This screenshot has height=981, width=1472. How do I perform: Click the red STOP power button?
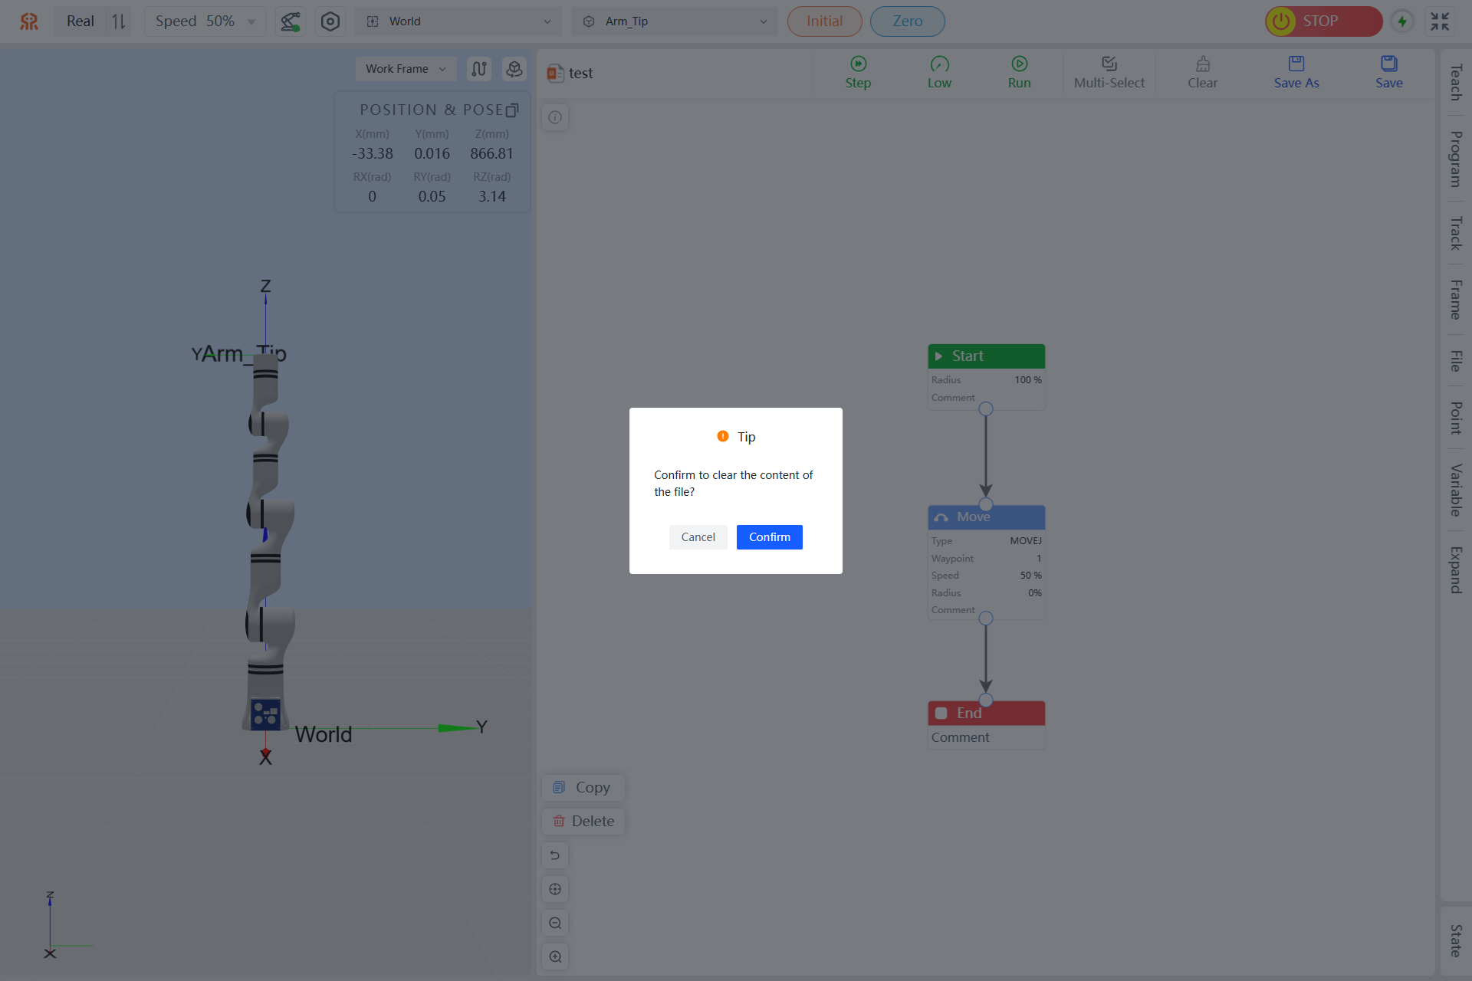pyautogui.click(x=1323, y=21)
